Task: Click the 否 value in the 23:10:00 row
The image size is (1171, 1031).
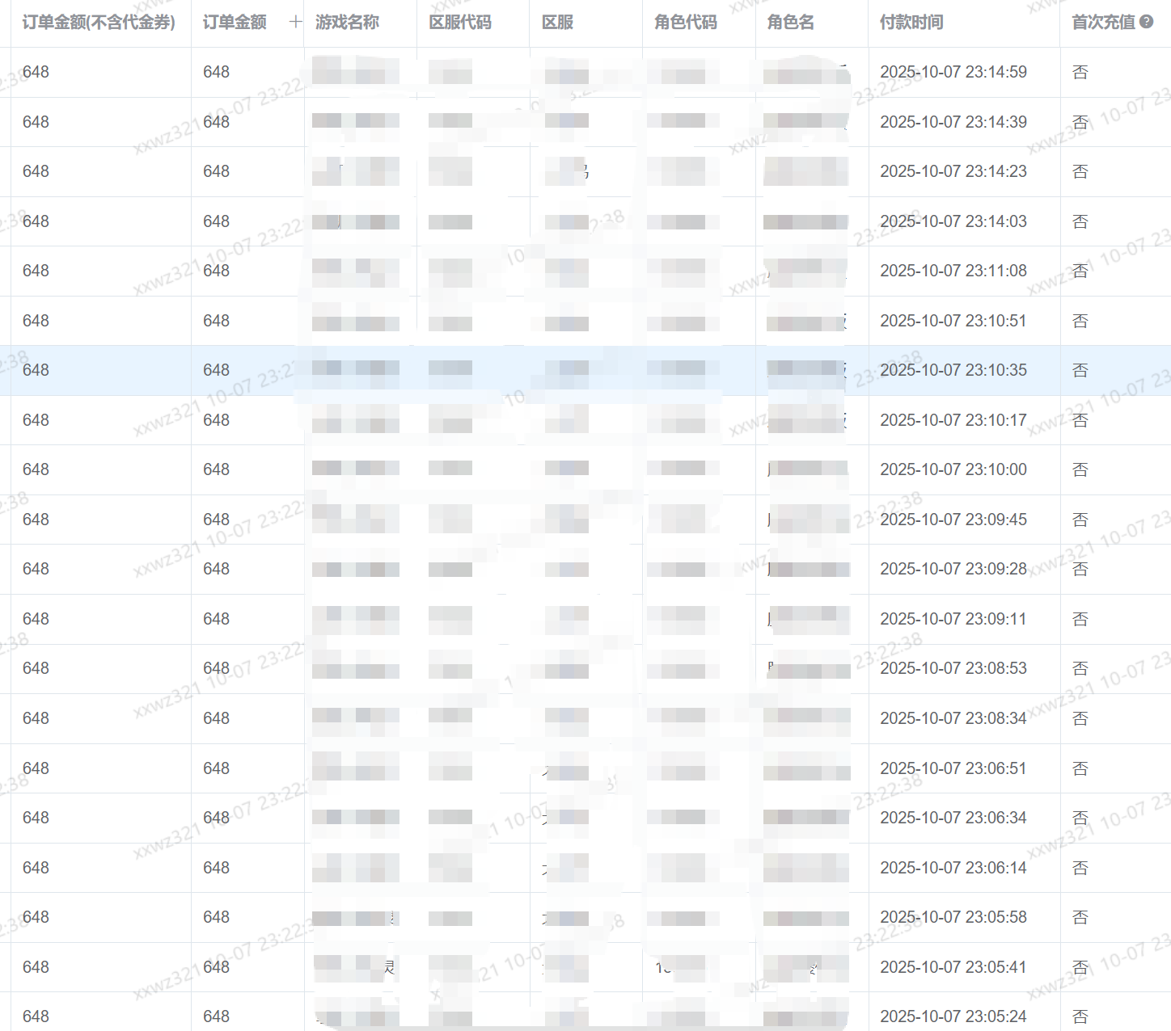Action: click(x=1080, y=469)
